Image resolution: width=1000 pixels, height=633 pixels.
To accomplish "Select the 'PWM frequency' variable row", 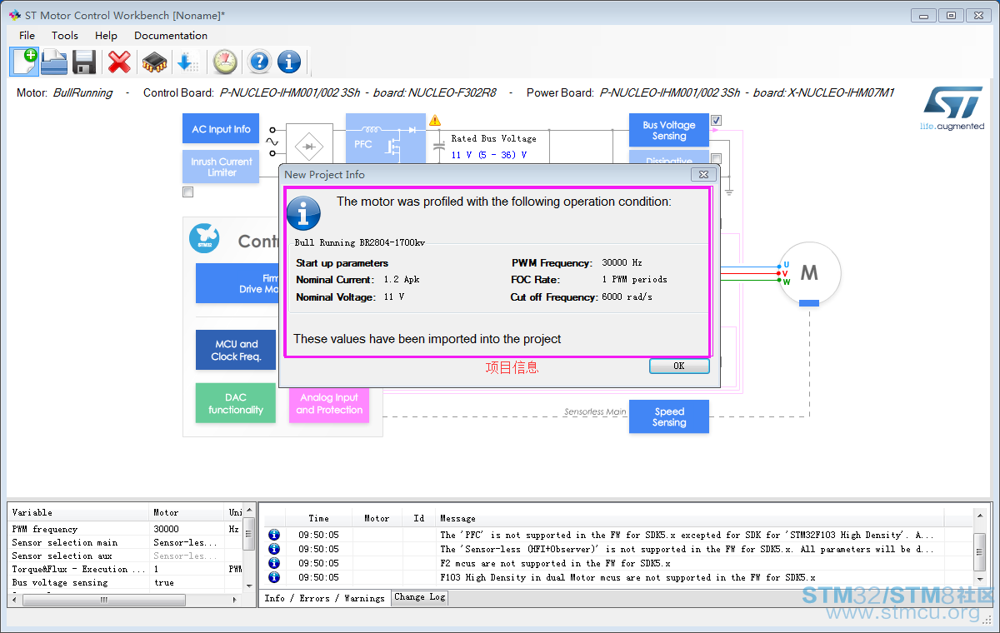I will point(125,529).
